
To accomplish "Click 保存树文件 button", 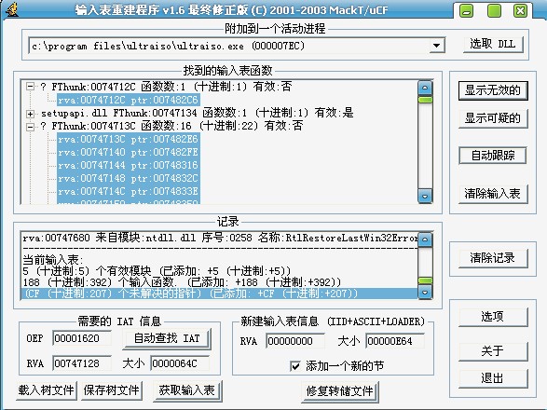I will pos(111,390).
